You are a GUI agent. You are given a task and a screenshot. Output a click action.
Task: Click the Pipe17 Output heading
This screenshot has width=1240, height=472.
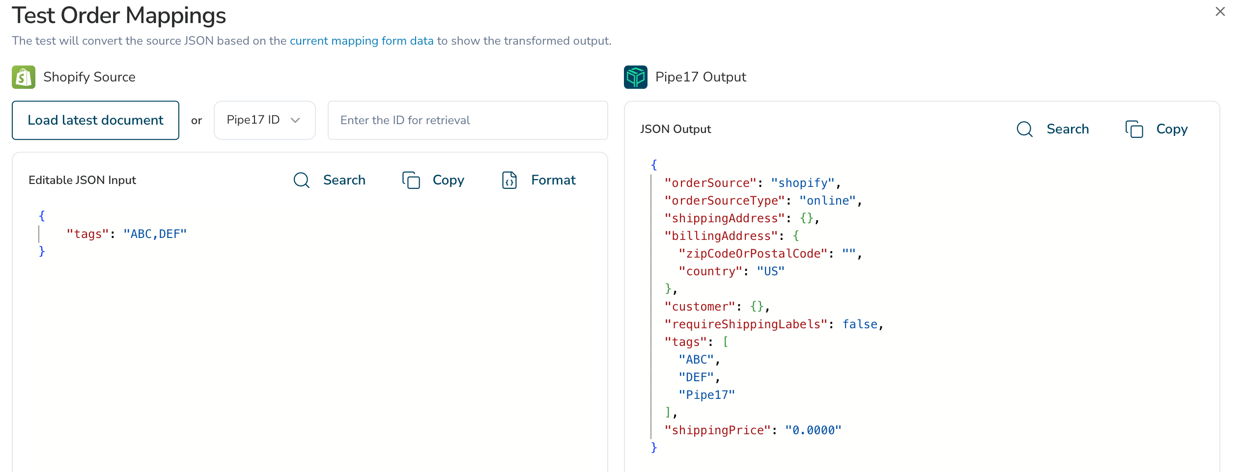coord(701,77)
